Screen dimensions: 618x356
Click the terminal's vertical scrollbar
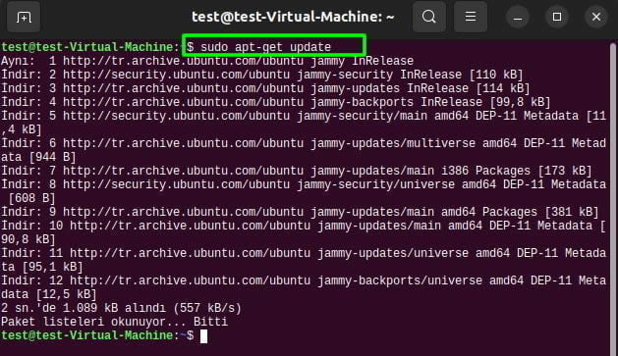(613, 197)
